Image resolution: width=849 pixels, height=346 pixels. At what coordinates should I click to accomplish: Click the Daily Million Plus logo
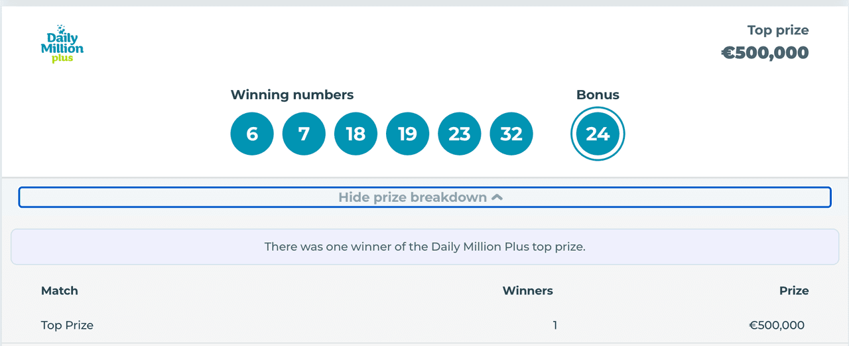tap(62, 44)
